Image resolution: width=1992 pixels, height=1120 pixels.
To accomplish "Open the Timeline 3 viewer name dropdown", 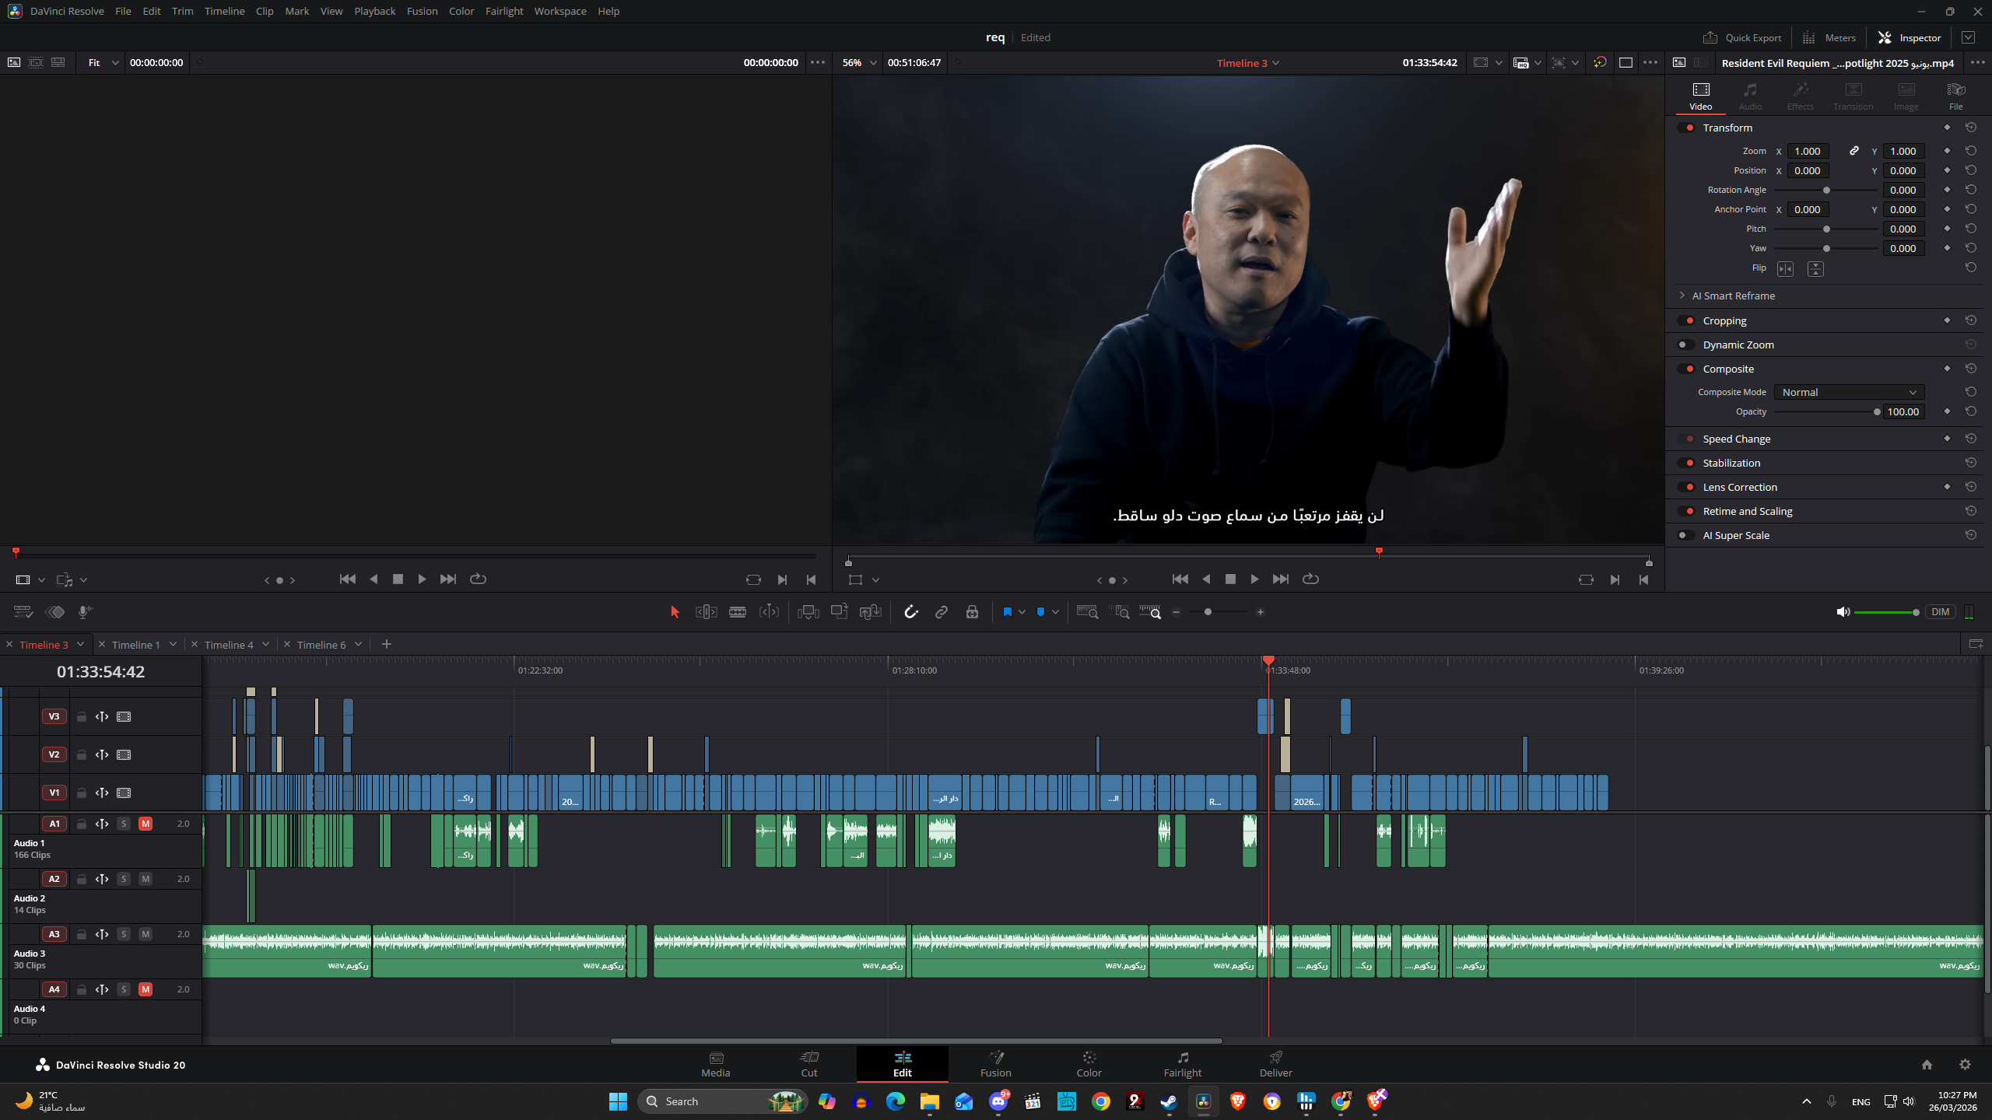I will (1248, 63).
